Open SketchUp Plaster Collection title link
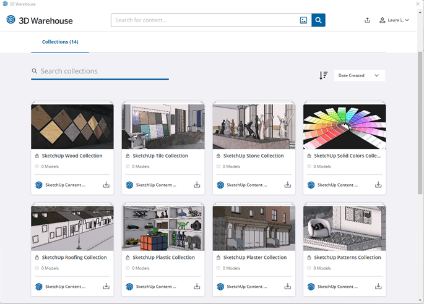The image size is (424, 304). (x=254, y=258)
